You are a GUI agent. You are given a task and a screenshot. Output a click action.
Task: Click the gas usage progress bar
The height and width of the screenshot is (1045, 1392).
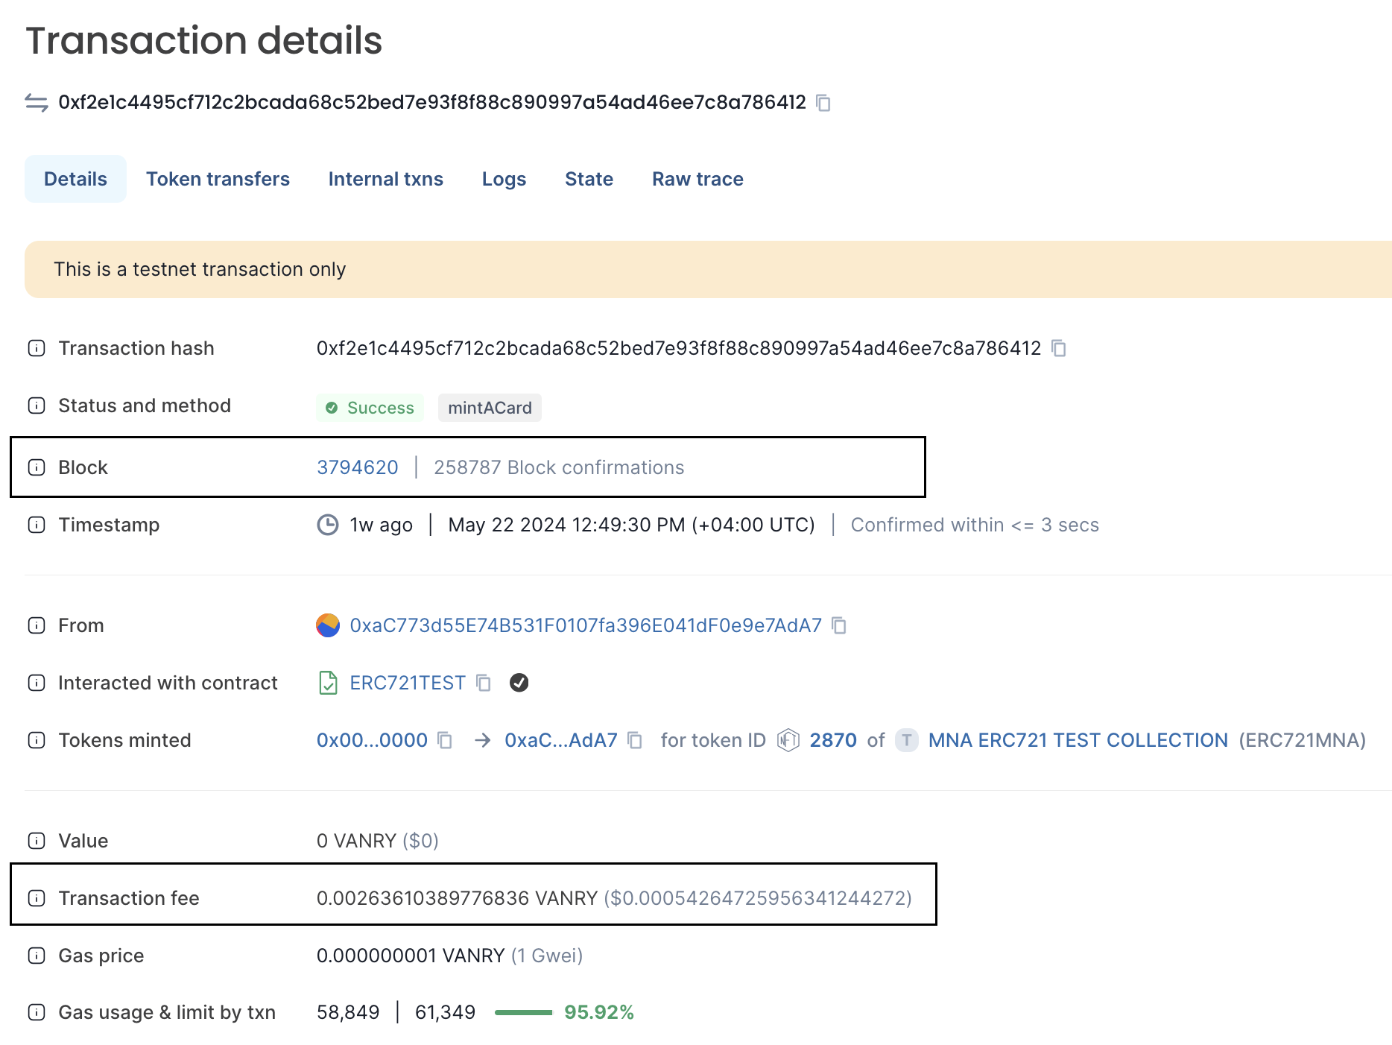coord(523,1012)
